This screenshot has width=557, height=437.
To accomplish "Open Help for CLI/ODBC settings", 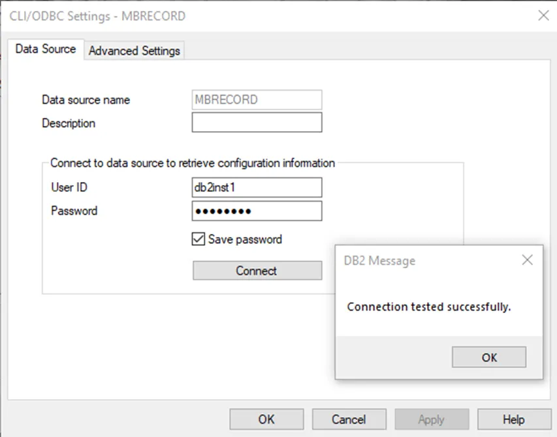I will [514, 419].
